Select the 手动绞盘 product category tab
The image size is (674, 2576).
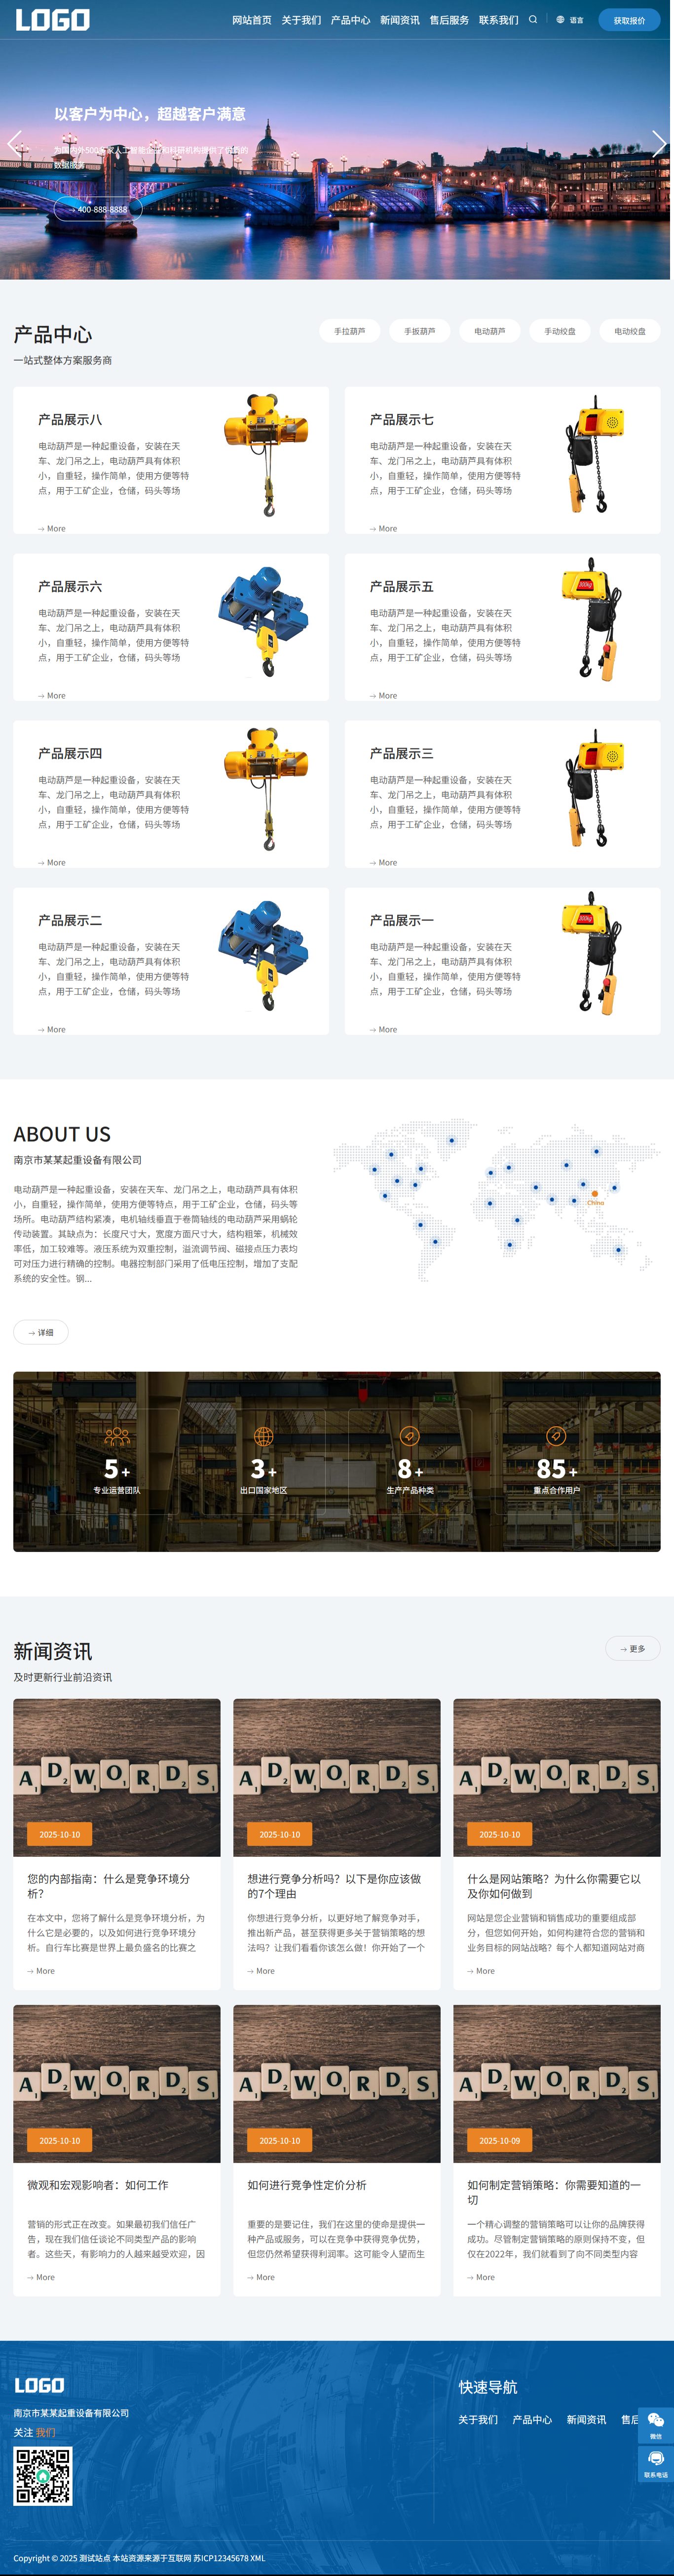(x=559, y=331)
